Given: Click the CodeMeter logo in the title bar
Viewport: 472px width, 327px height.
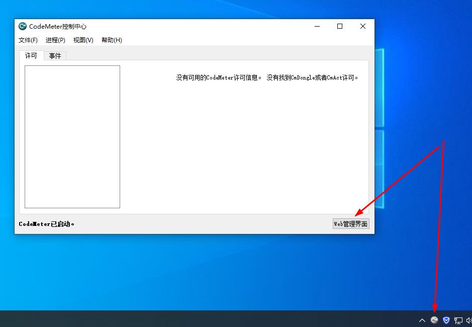Looking at the screenshot, I should point(23,27).
